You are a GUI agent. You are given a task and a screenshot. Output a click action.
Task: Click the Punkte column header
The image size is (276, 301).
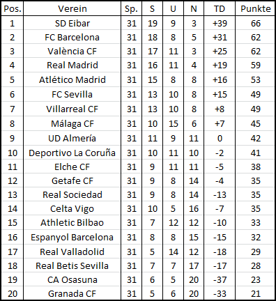[255, 8]
